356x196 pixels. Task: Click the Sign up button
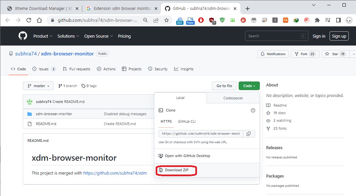[x=339, y=36]
